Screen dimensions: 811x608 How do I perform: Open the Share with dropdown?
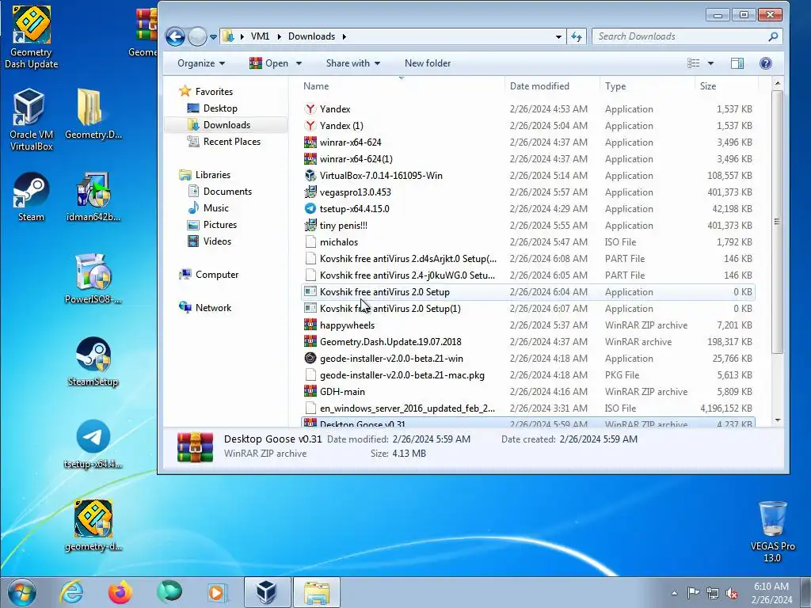coord(352,63)
